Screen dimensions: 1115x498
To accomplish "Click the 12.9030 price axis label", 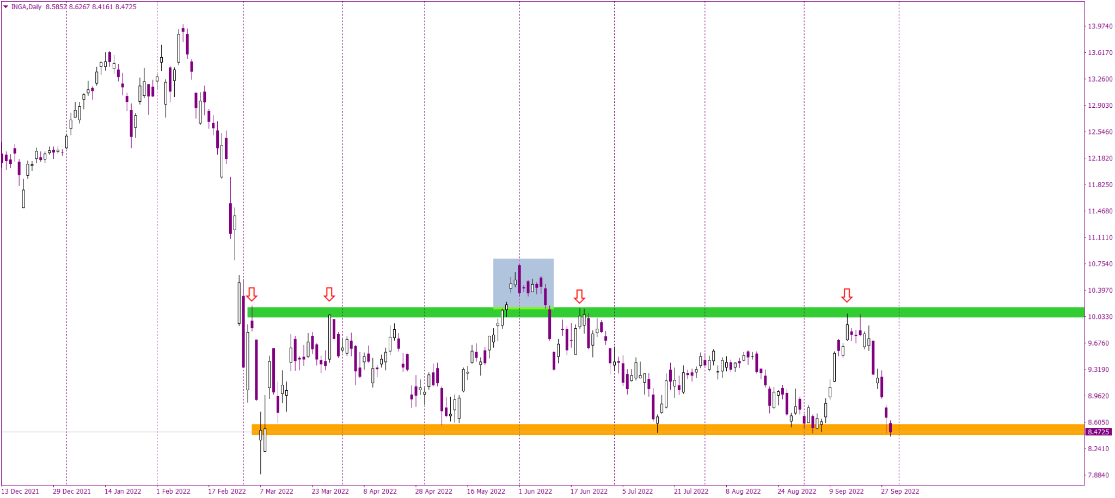I will coord(1100,106).
